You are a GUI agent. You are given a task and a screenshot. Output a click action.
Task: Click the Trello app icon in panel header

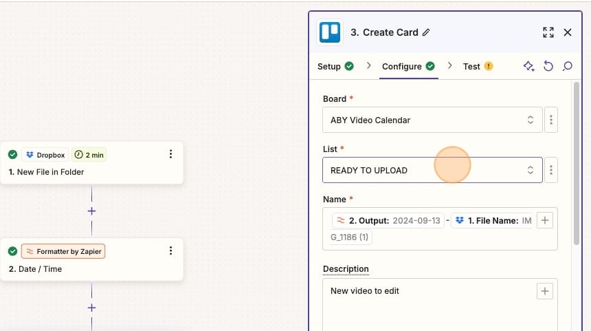point(330,32)
